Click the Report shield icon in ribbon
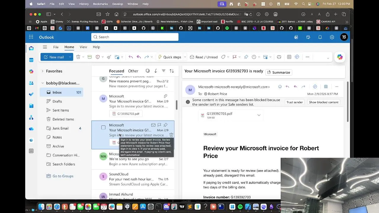 pyautogui.click(x=98, y=57)
